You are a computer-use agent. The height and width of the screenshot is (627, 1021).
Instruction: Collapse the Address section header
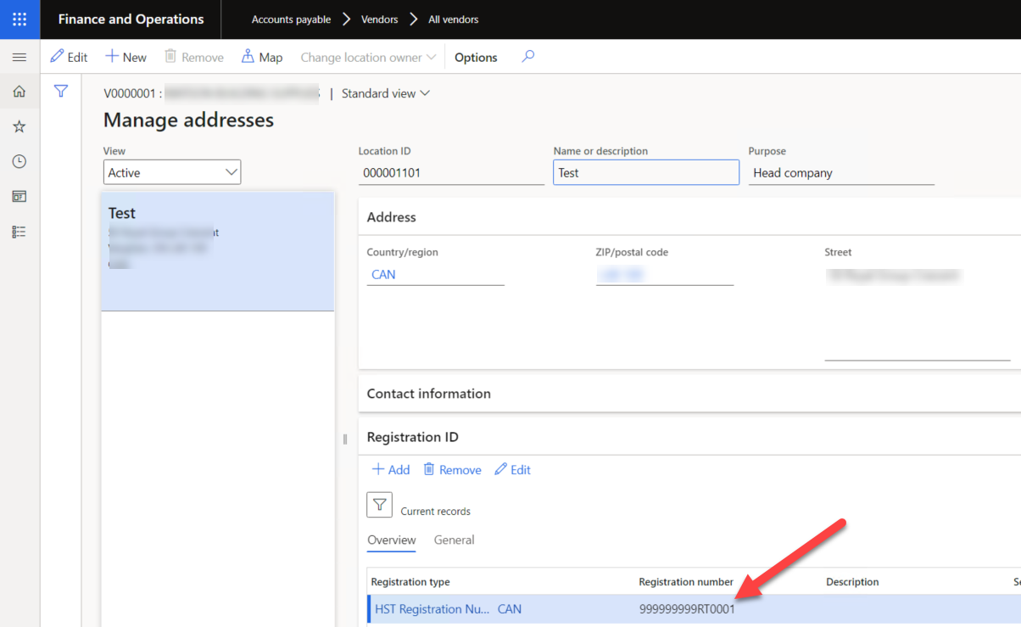pyautogui.click(x=689, y=217)
